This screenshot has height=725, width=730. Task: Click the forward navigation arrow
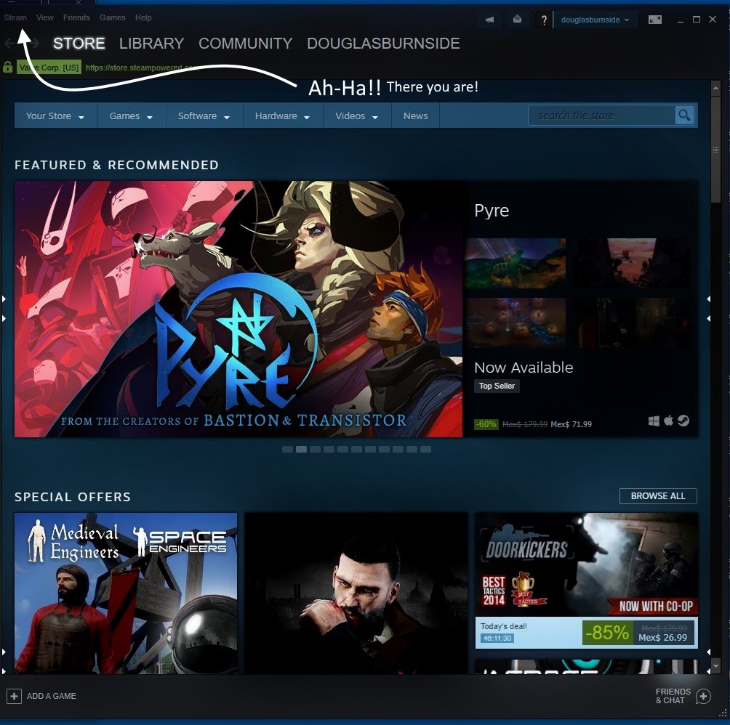click(33, 44)
